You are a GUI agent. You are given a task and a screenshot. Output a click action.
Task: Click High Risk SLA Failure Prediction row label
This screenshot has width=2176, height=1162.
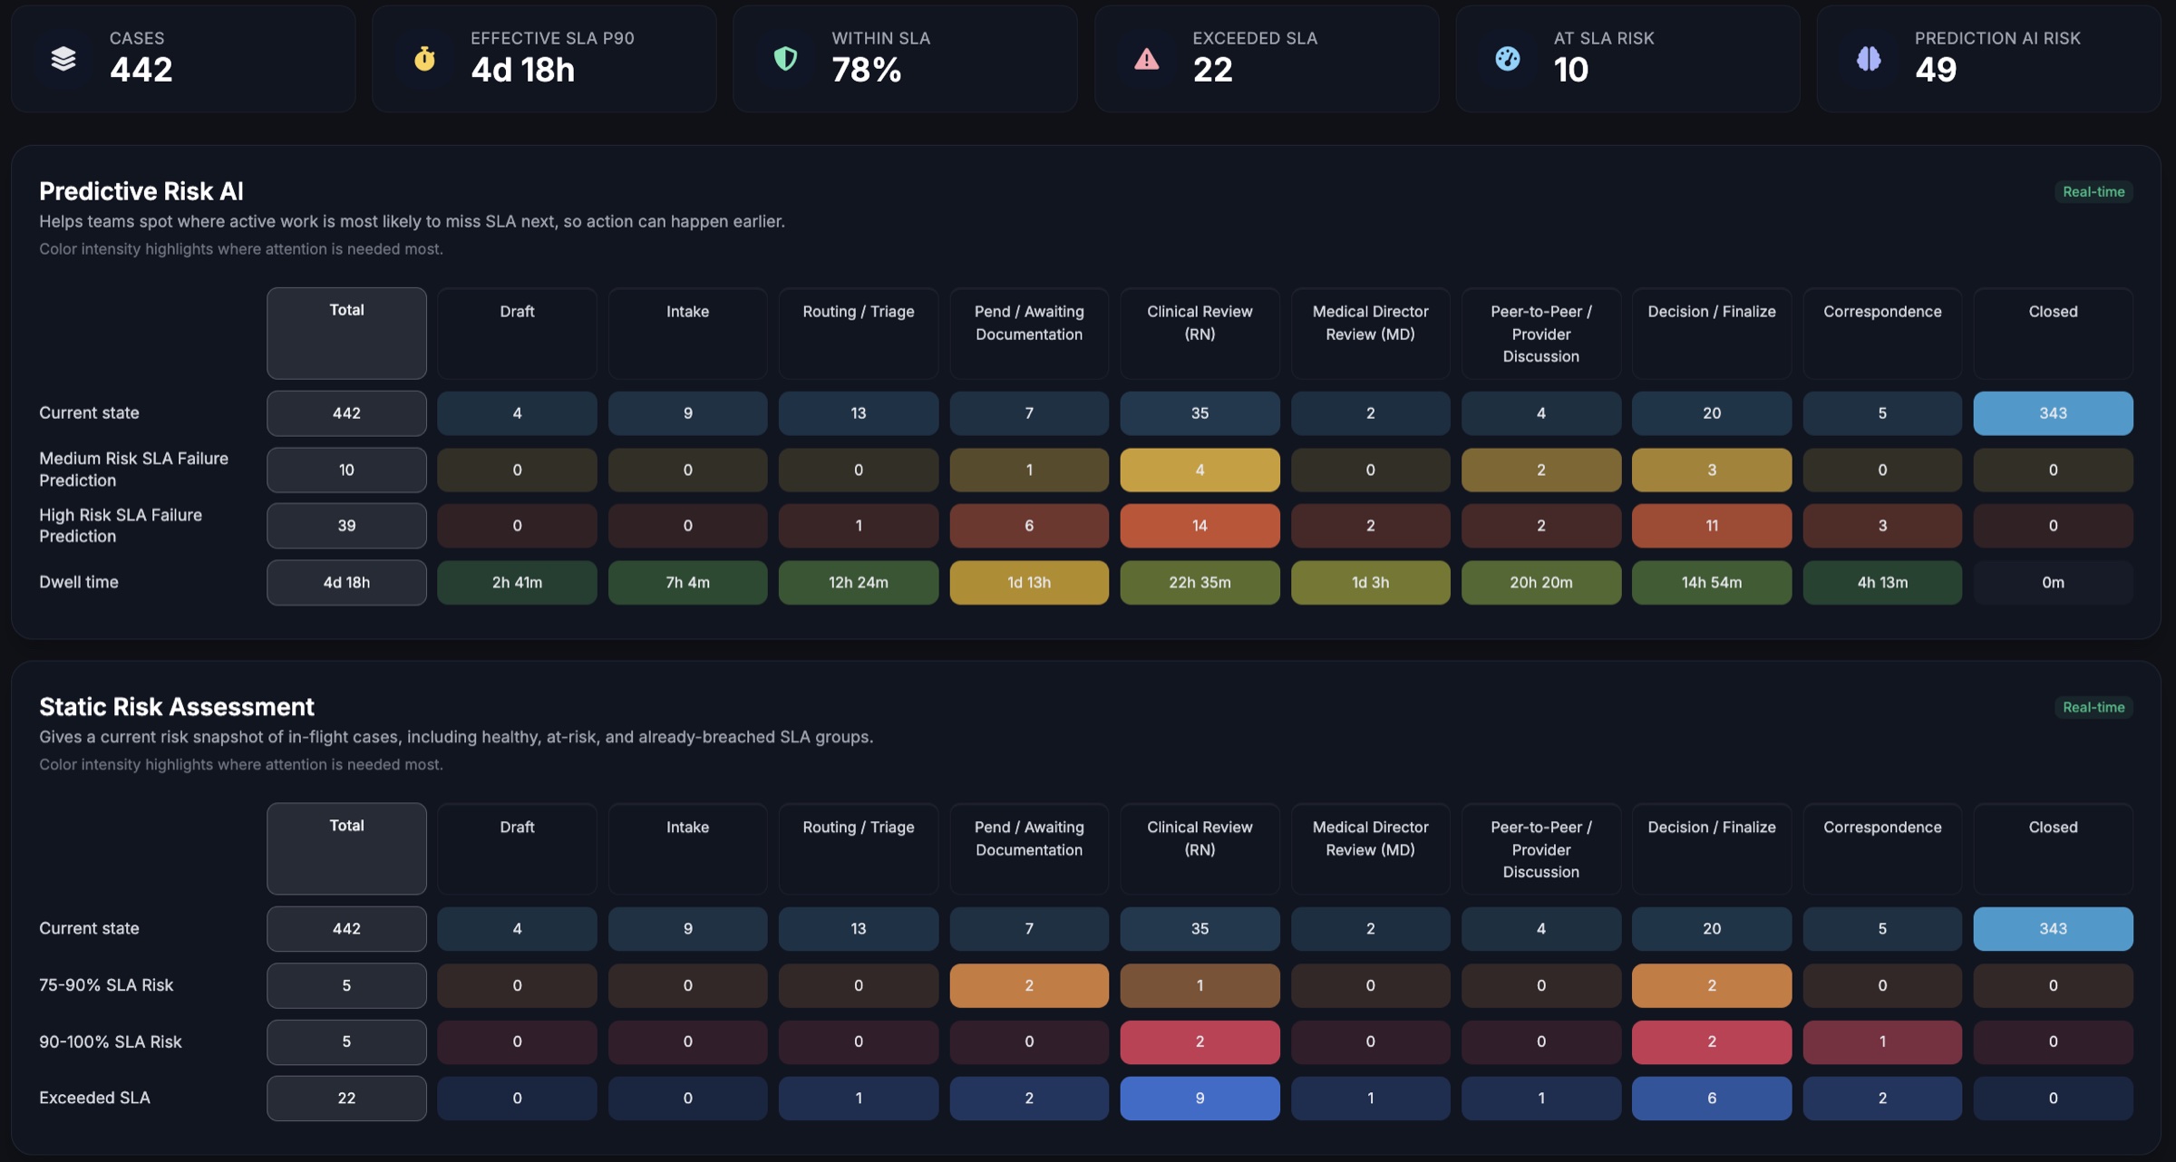(121, 526)
